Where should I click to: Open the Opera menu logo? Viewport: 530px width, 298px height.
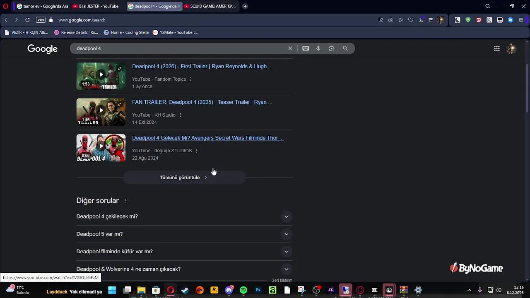coord(6,6)
